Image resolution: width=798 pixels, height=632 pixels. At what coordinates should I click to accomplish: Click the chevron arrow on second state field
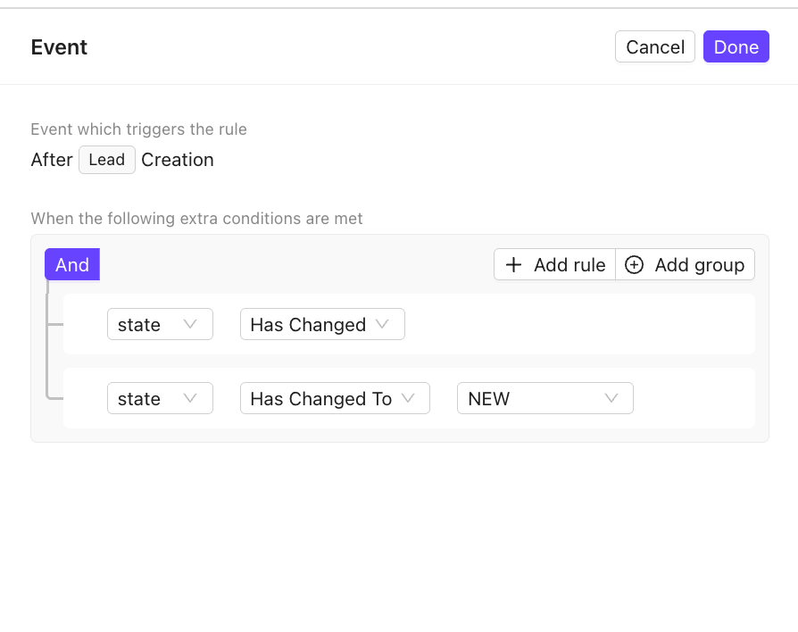190,399
